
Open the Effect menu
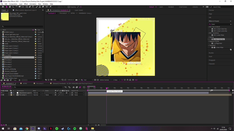(26, 4)
